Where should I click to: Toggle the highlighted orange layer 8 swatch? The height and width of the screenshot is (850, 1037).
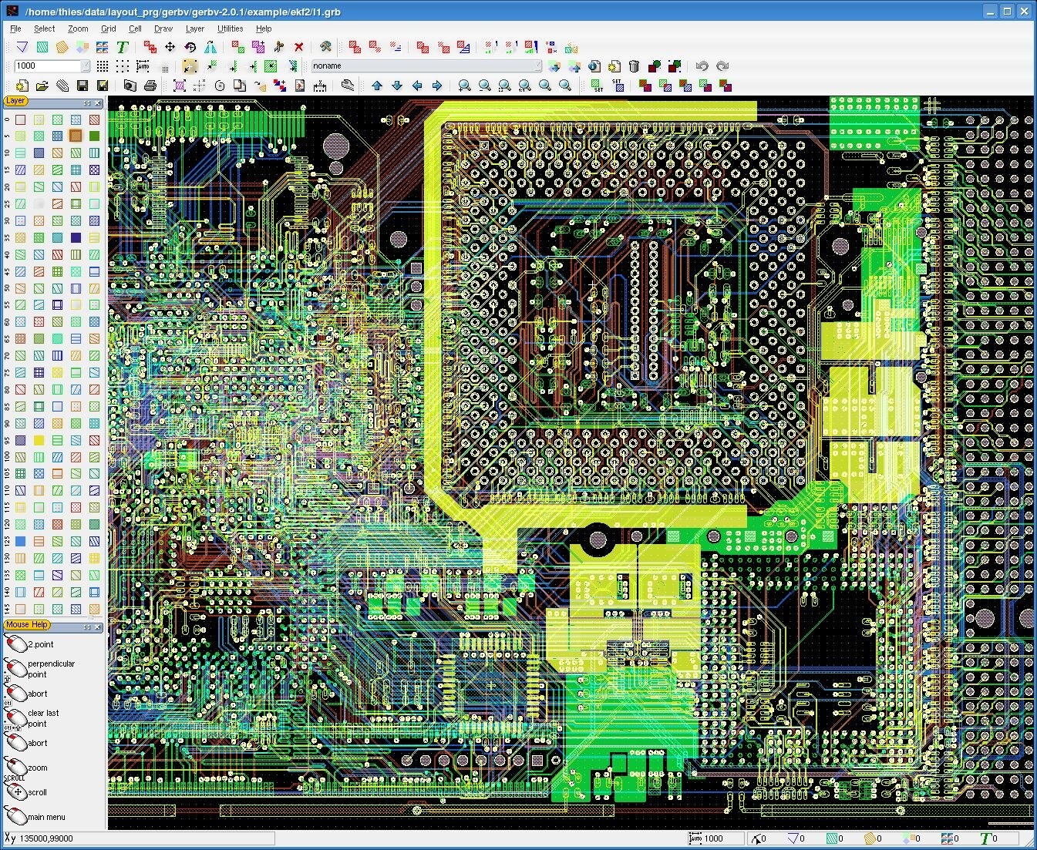[x=76, y=136]
